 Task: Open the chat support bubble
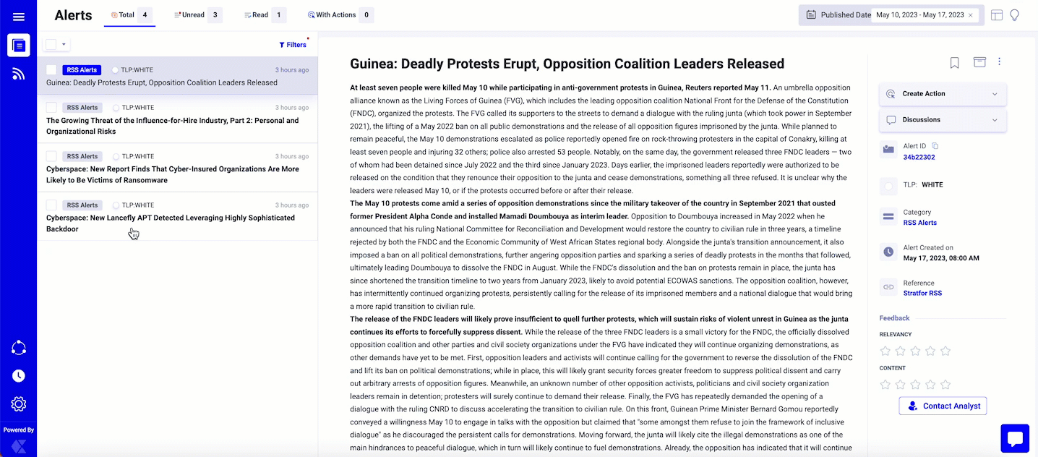pos(1014,438)
